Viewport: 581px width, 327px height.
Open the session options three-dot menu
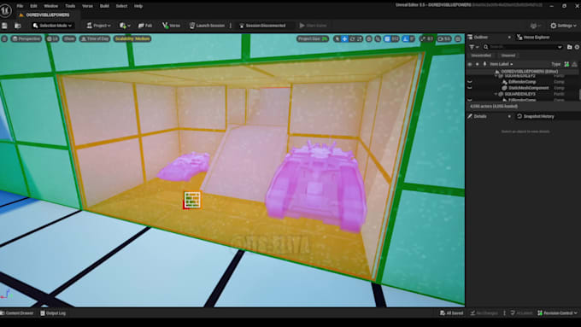coord(231,26)
